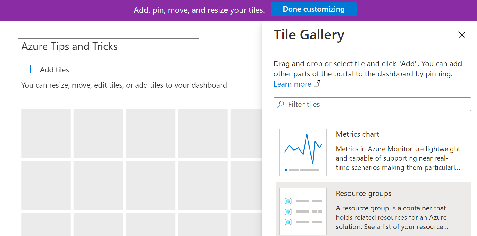The width and height of the screenshot is (477, 236).
Task: Open the Learn more link
Action: (x=292, y=84)
